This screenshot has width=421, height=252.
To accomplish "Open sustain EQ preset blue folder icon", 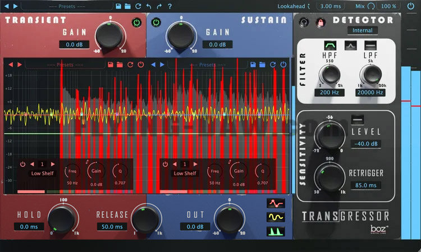I will click(x=262, y=65).
